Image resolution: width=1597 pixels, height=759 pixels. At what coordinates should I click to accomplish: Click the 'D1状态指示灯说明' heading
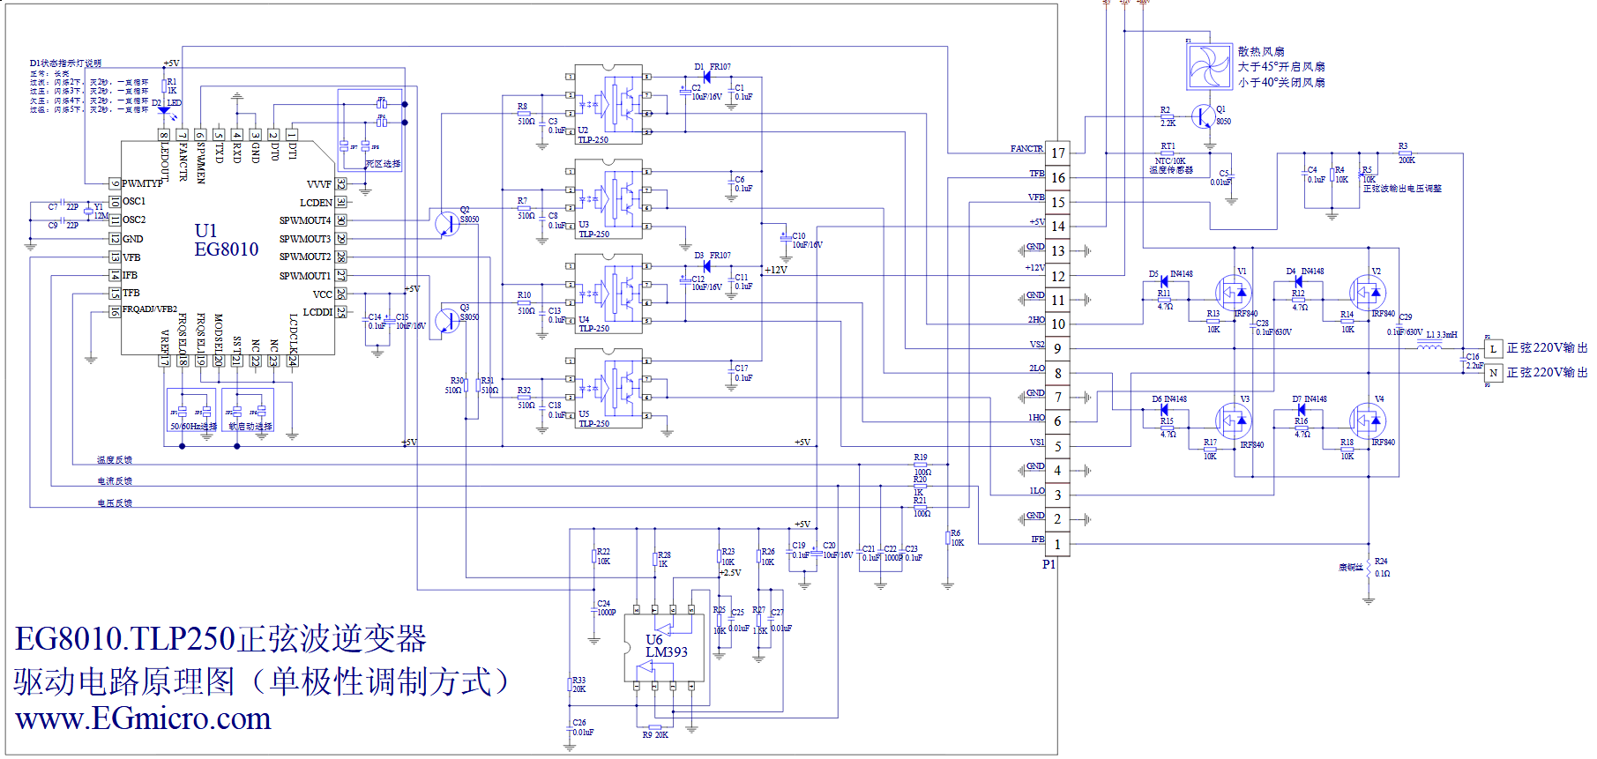65,63
